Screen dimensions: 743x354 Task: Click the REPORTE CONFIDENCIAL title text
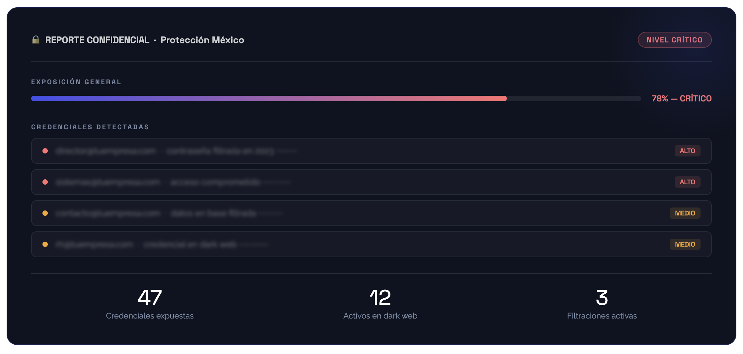pyautogui.click(x=97, y=40)
